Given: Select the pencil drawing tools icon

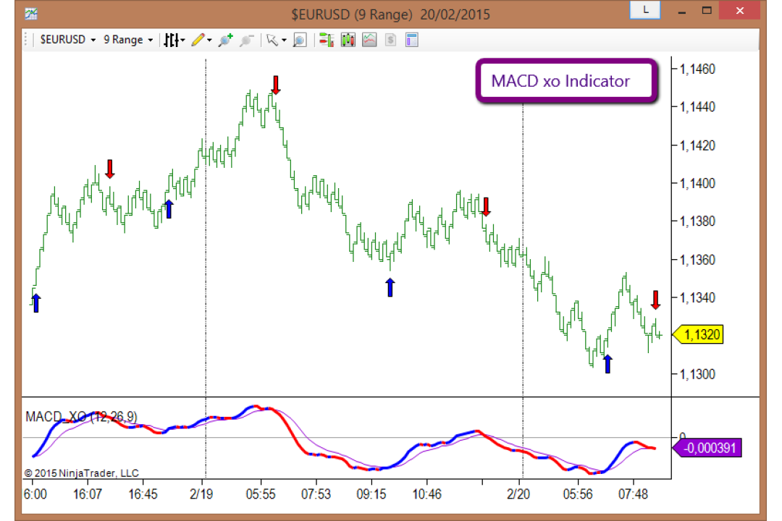Looking at the screenshot, I should pos(198,40).
